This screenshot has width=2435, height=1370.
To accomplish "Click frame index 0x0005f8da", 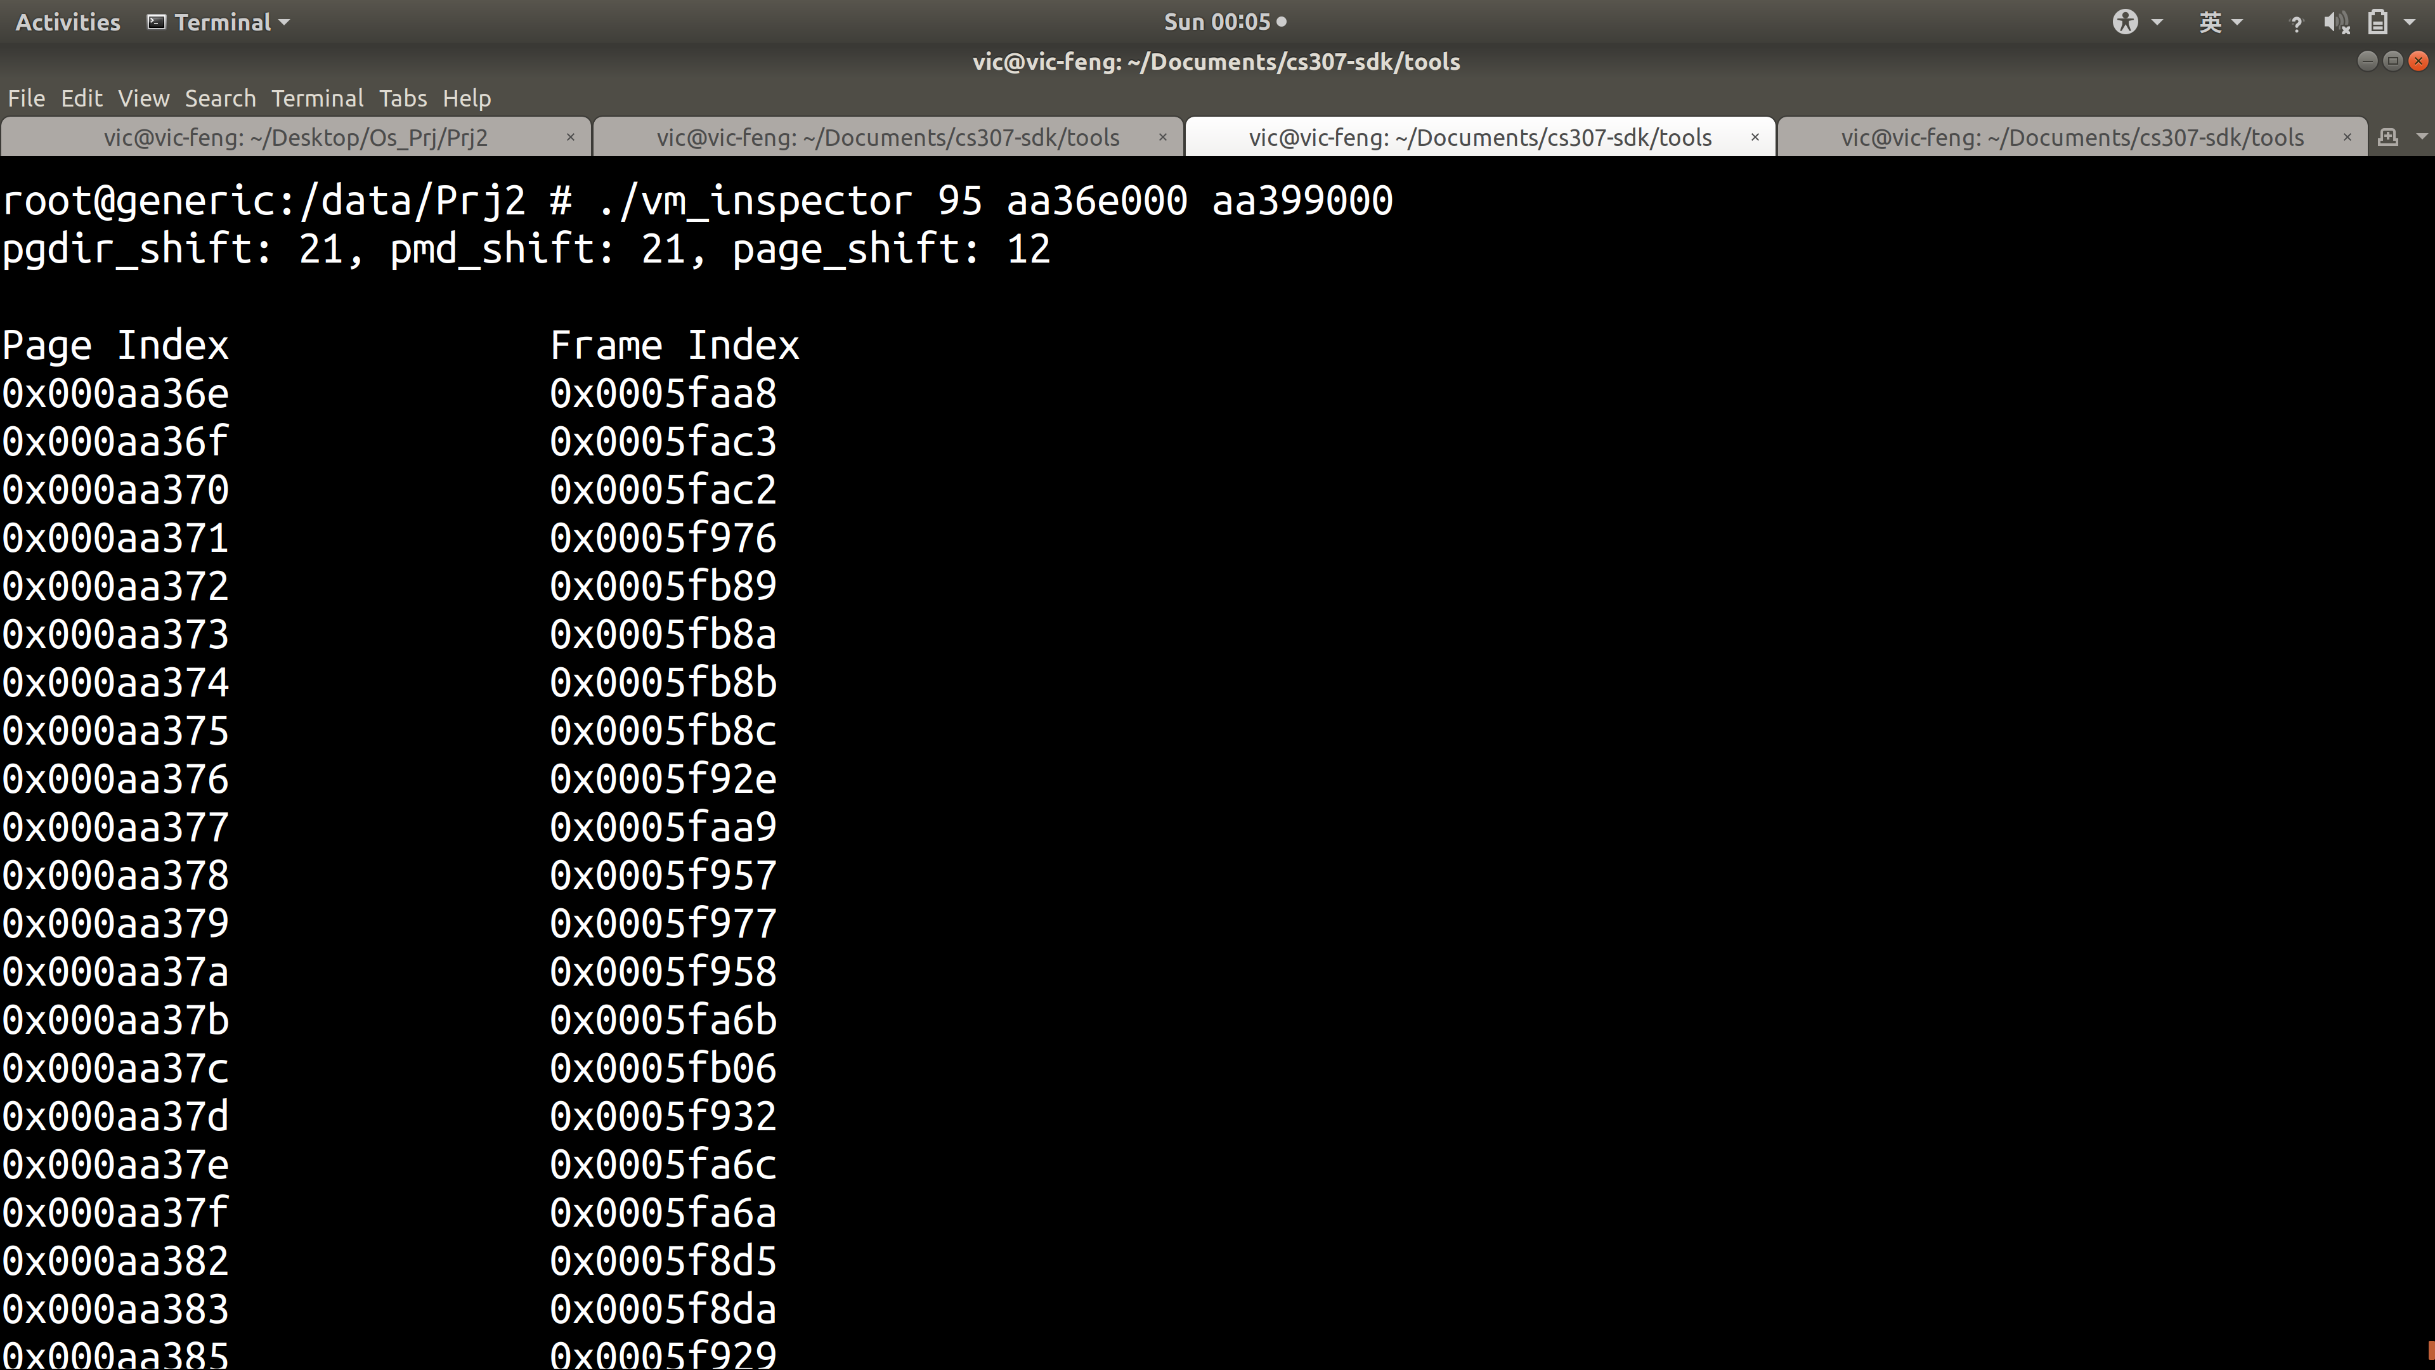I will (x=663, y=1310).
